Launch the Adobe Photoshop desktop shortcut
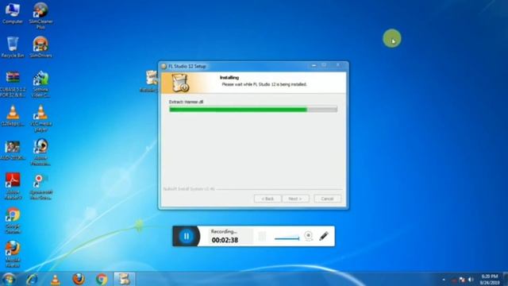508x286 pixels. 40,153
